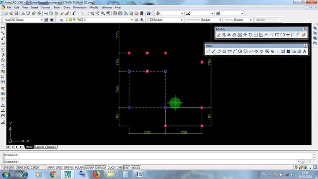The height and width of the screenshot is (179, 318).
Task: Click the Save icon in standard toolbar
Action: (x=16, y=13)
